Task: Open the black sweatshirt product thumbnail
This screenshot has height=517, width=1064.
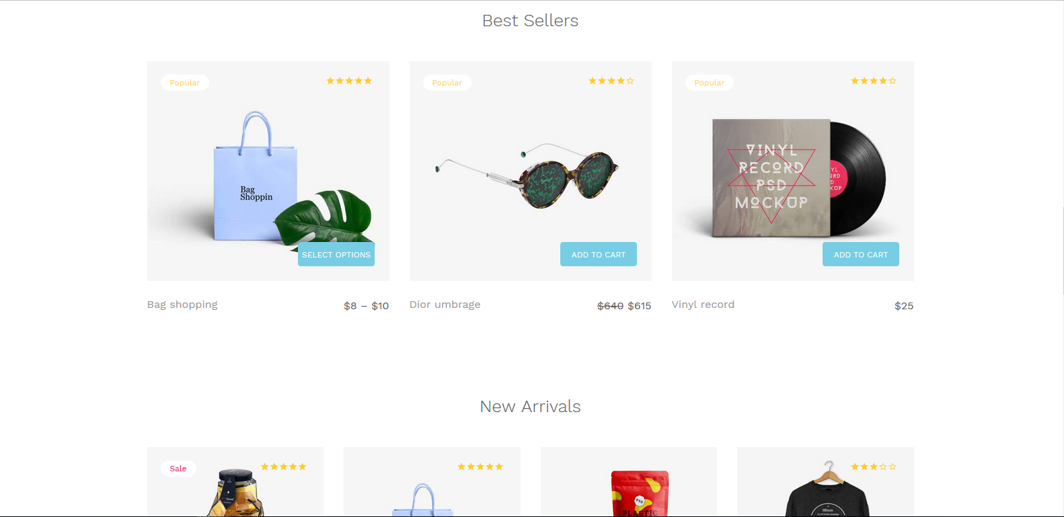Action: pos(827,494)
